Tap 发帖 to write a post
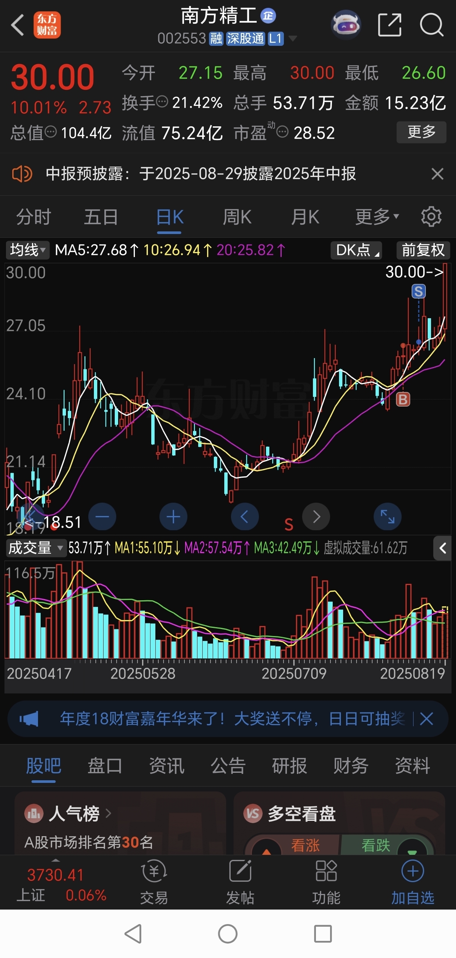Screen dimensions: 456x958 click(240, 882)
